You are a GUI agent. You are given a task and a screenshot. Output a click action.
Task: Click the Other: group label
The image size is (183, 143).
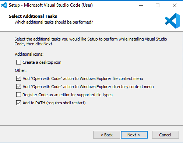21,70
